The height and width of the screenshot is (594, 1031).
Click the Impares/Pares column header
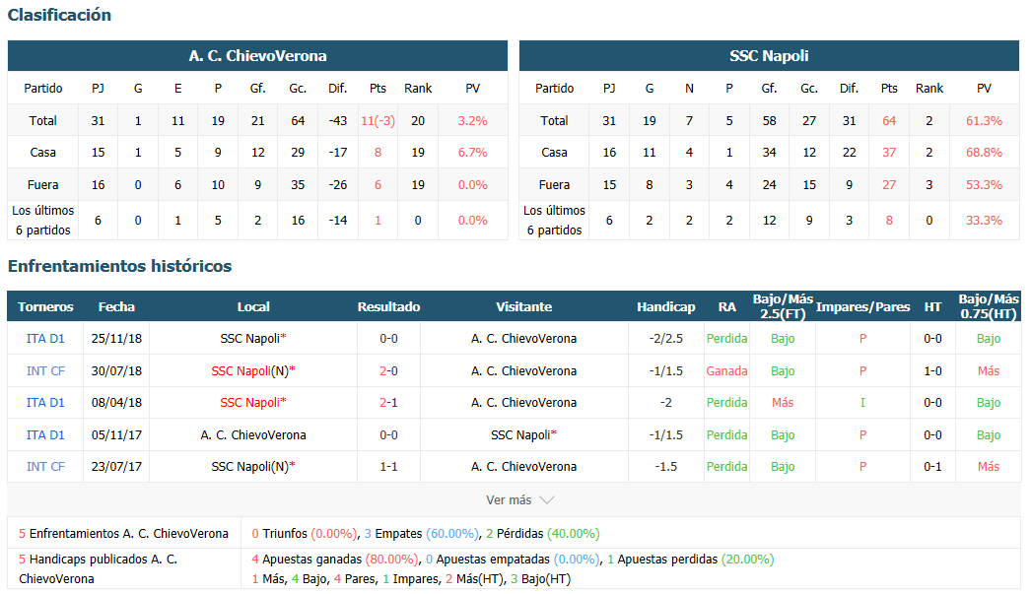[862, 307]
